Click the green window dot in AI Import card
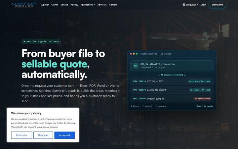238x149 pixels. [137, 54]
